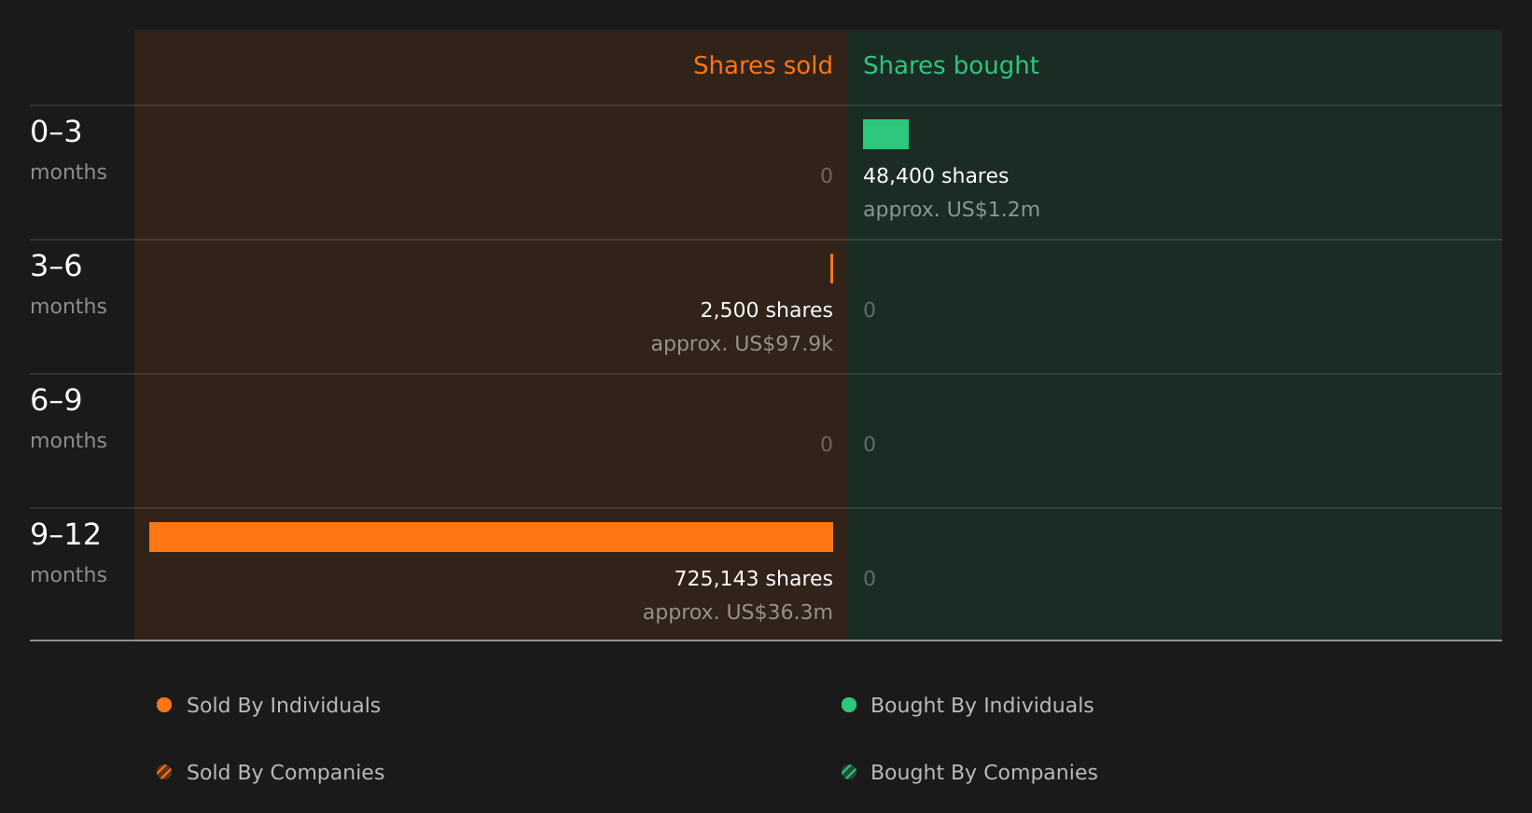Image resolution: width=1532 pixels, height=813 pixels.
Task: Click the long orange 9–12 months sold bar
Action: [491, 537]
